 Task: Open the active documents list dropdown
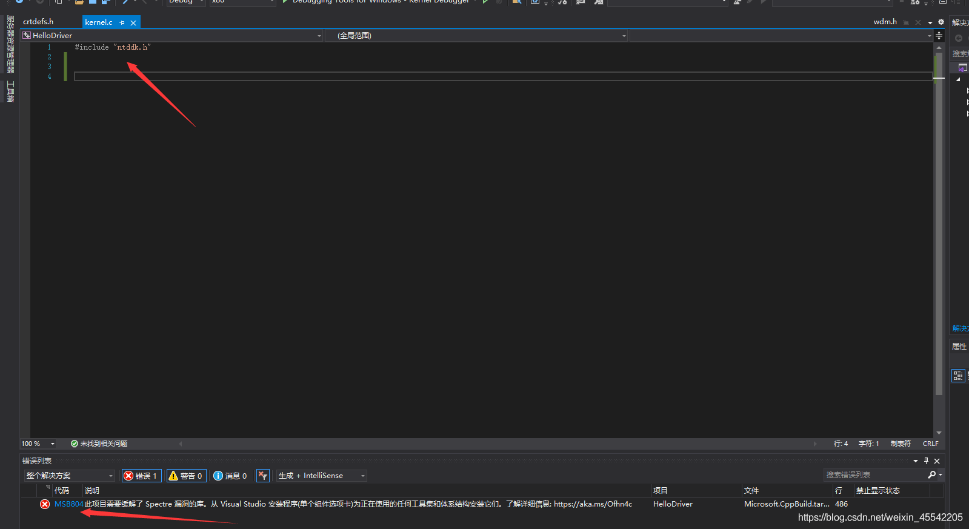click(x=930, y=22)
